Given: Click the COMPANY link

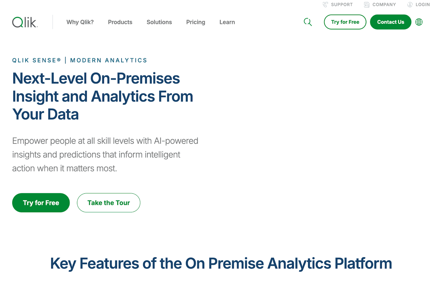Looking at the screenshot, I should click(x=384, y=4).
